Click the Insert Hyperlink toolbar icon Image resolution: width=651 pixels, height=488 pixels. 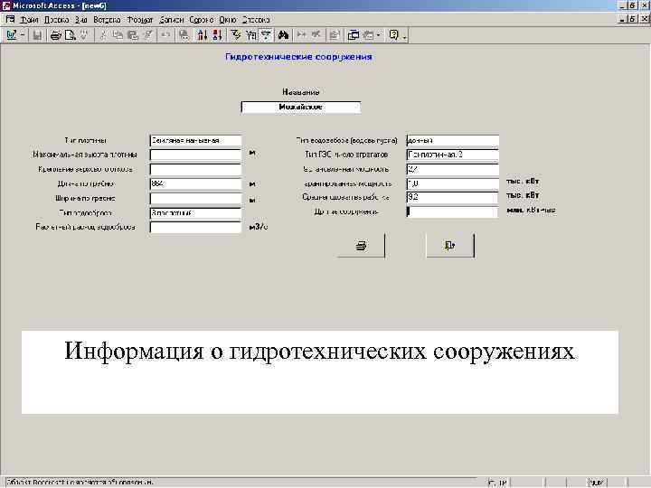coord(184,35)
